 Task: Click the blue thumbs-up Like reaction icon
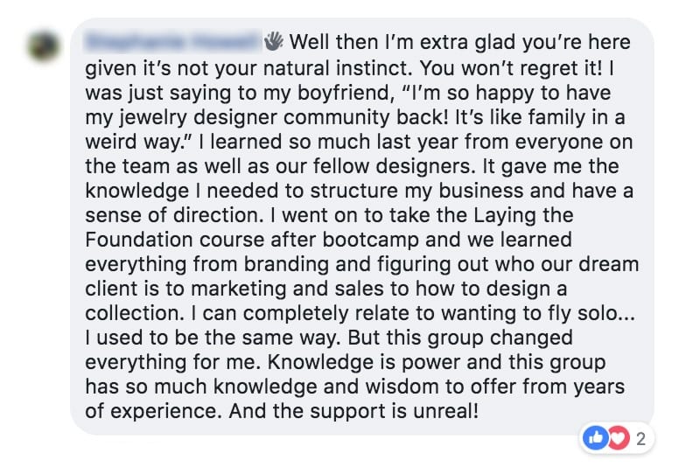click(596, 438)
